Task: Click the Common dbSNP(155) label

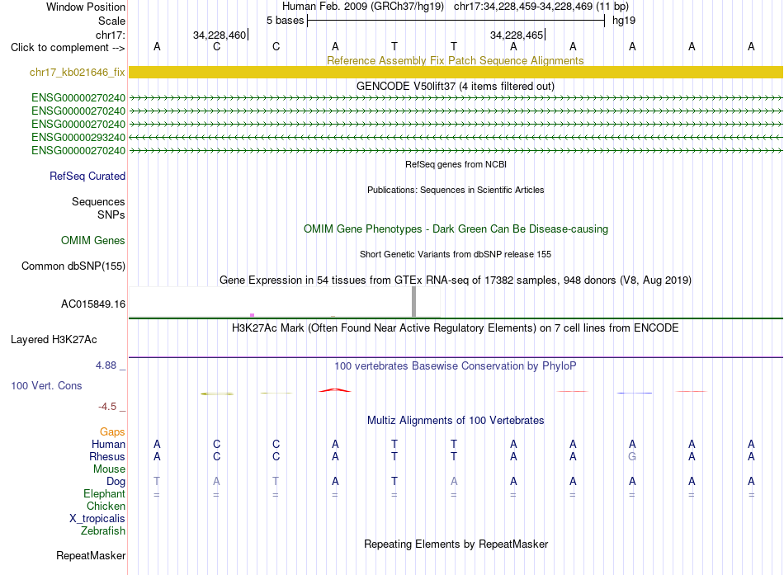Action: [x=73, y=266]
